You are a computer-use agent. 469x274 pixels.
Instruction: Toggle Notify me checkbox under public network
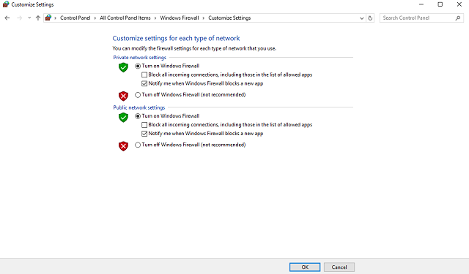[144, 134]
